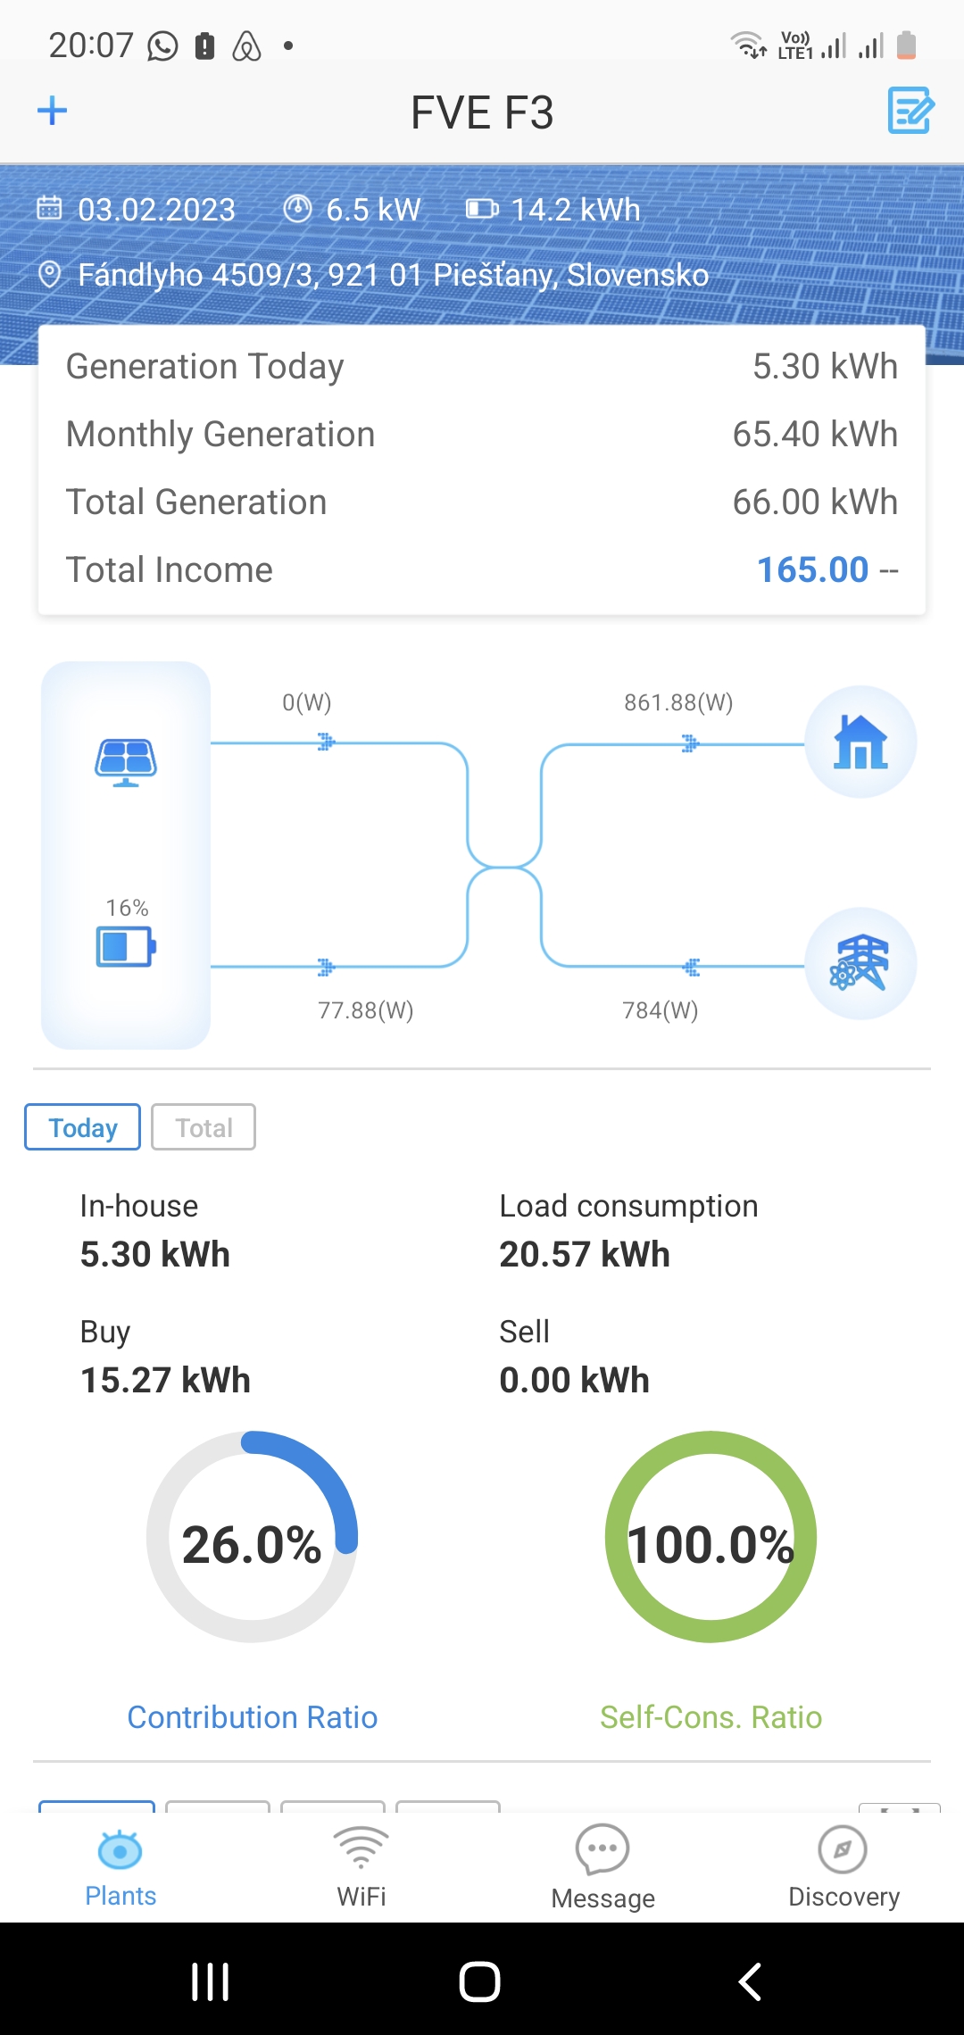The image size is (964, 2035).
Task: Tap the power grid tower icon
Action: coord(860,964)
